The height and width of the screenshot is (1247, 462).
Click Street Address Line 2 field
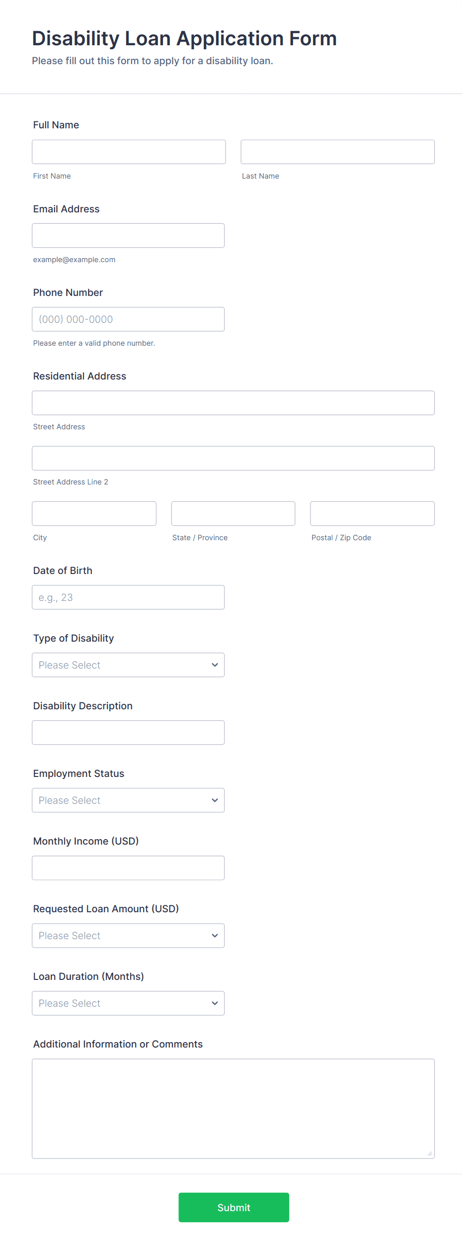pos(233,458)
